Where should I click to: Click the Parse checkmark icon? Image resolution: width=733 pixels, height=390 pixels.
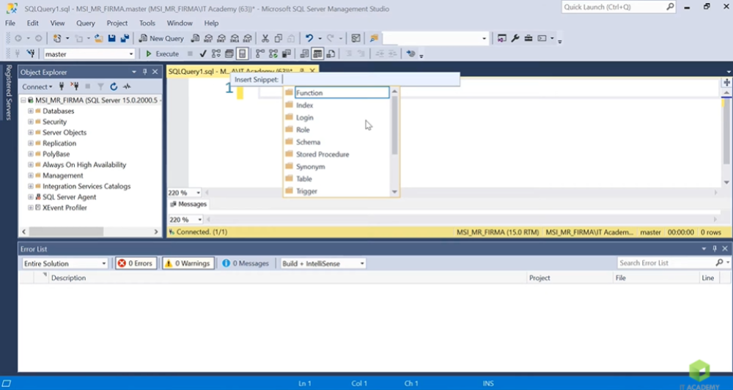(x=203, y=54)
